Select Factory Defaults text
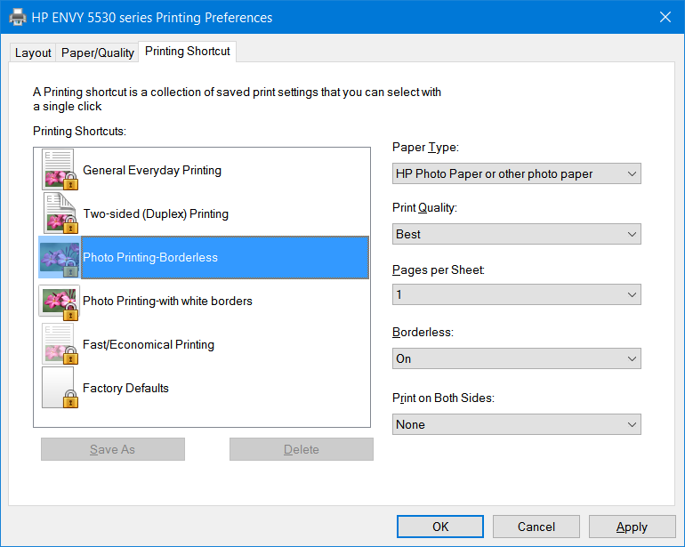 (x=125, y=388)
